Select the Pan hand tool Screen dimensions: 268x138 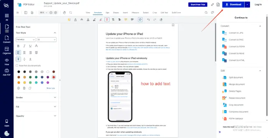click(x=64, y=13)
